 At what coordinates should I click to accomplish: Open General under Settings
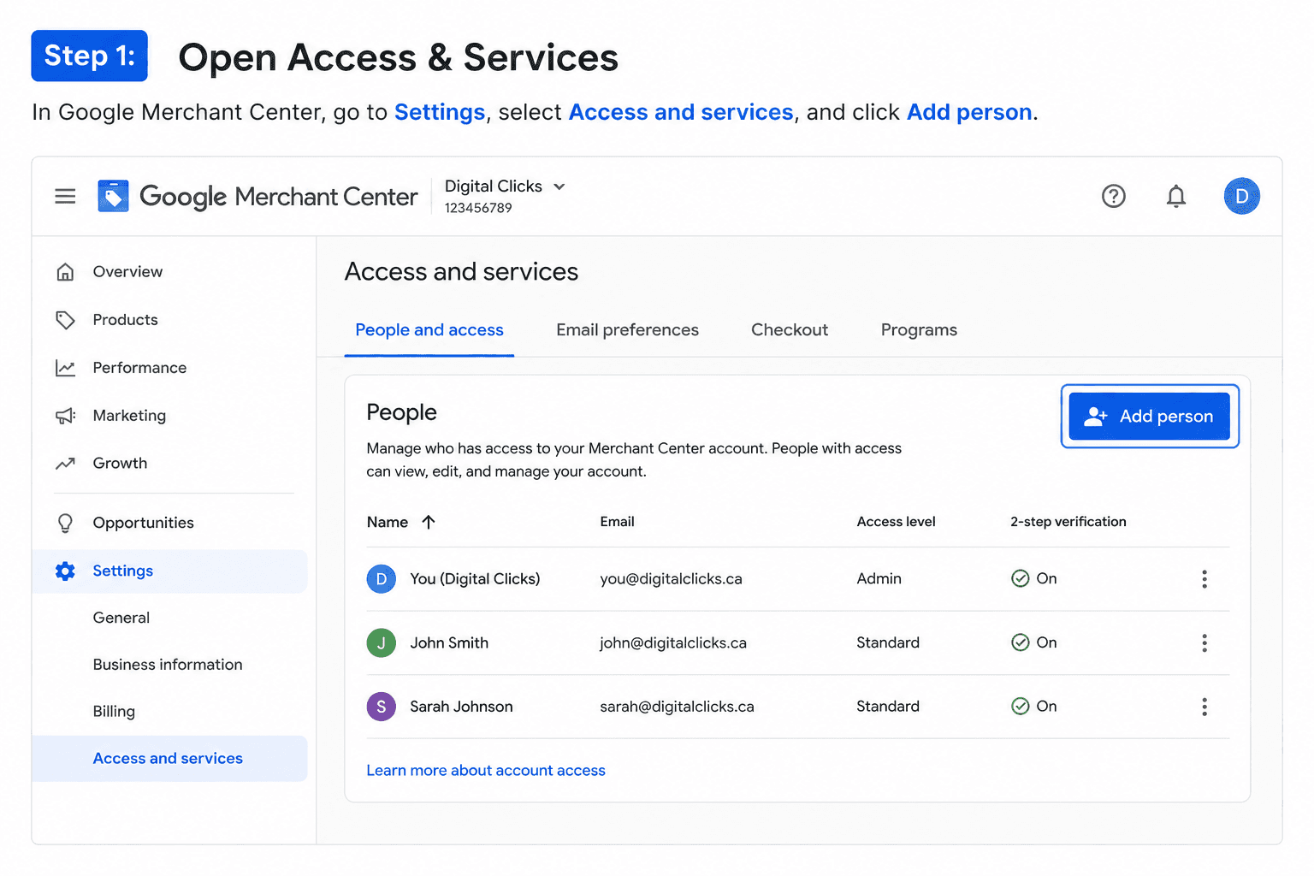[121, 618]
